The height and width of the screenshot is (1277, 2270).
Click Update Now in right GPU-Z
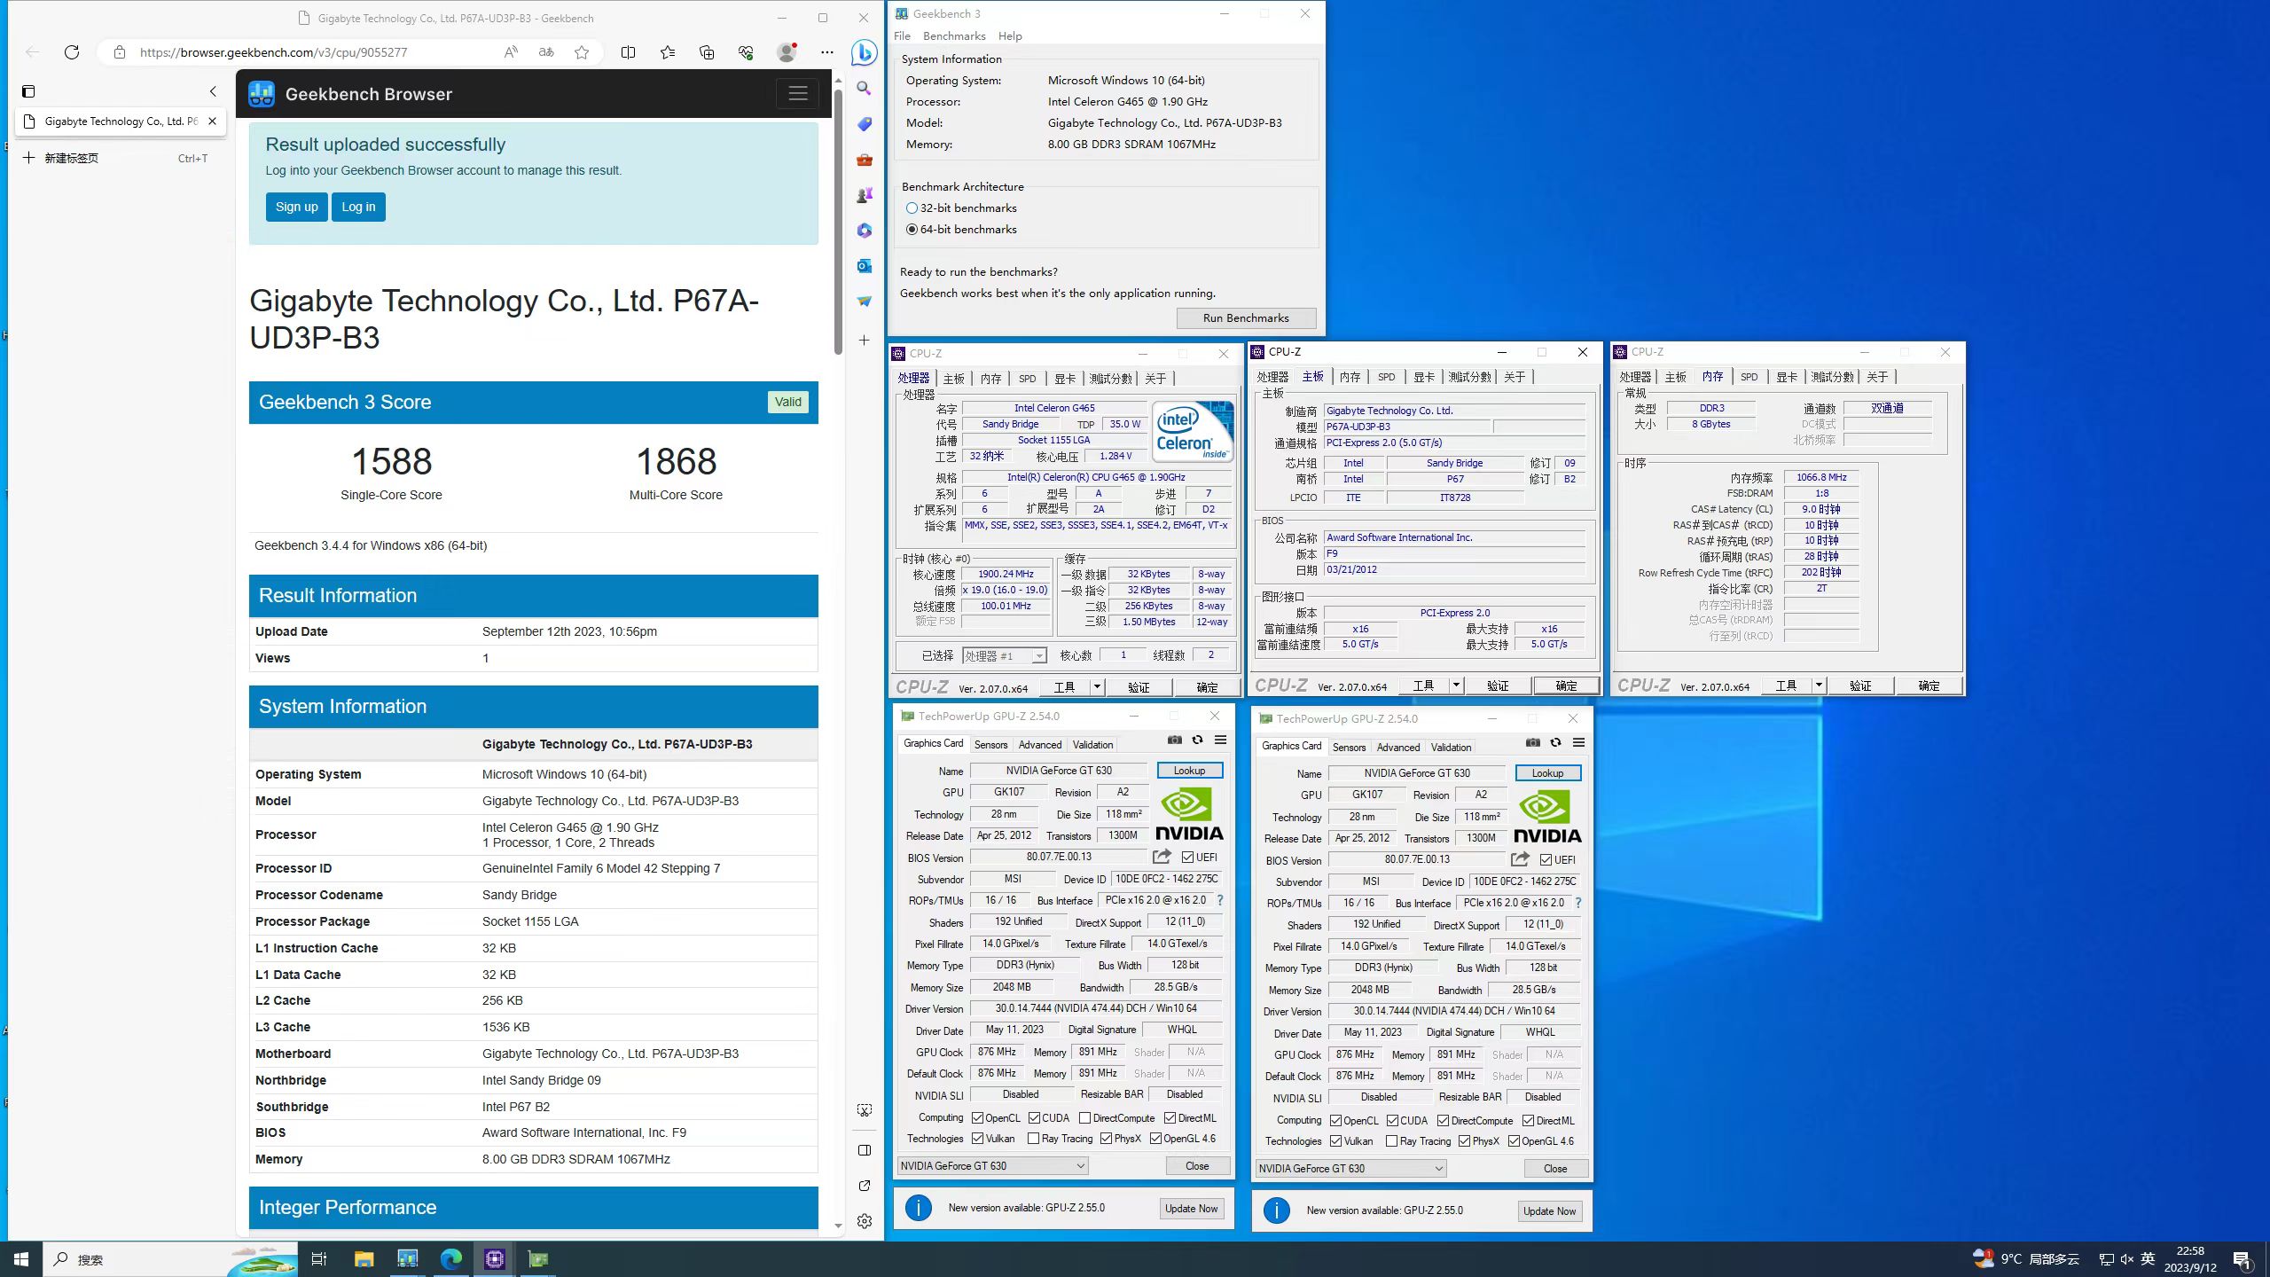click(x=1549, y=1211)
